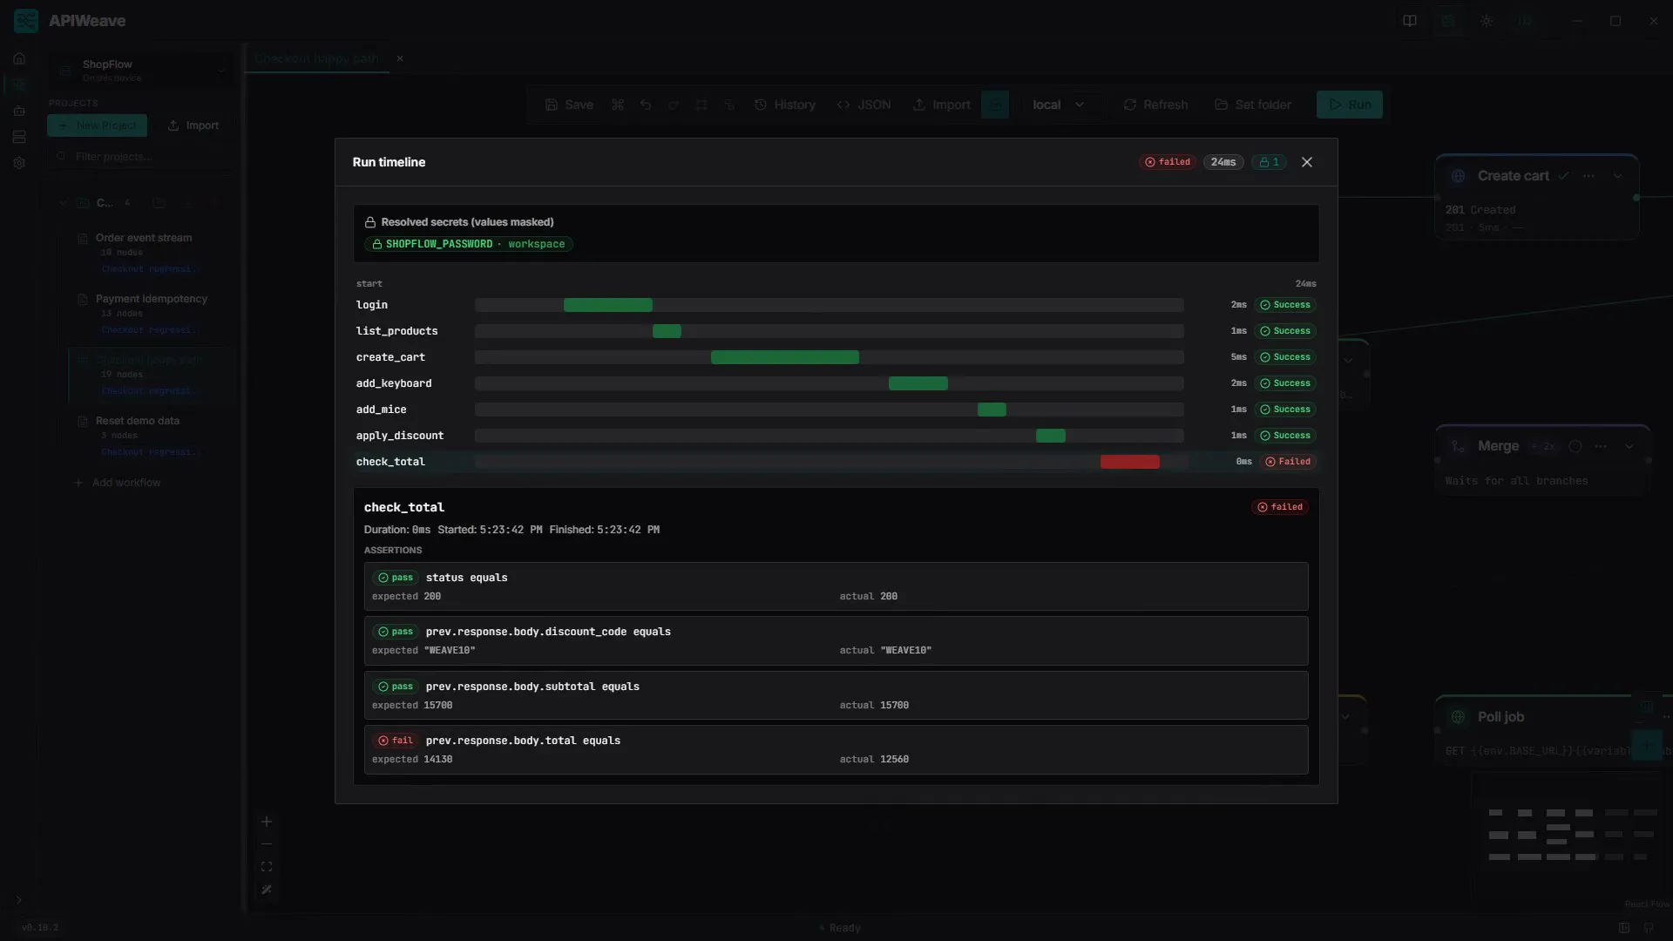Open the Create cart node more menu
This screenshot has height=941, width=1673.
[x=1589, y=176]
